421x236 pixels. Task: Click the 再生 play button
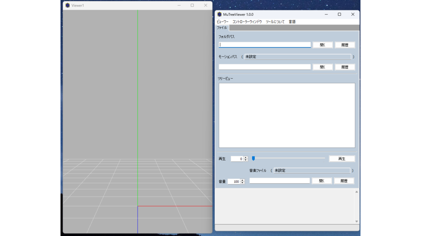click(x=342, y=159)
